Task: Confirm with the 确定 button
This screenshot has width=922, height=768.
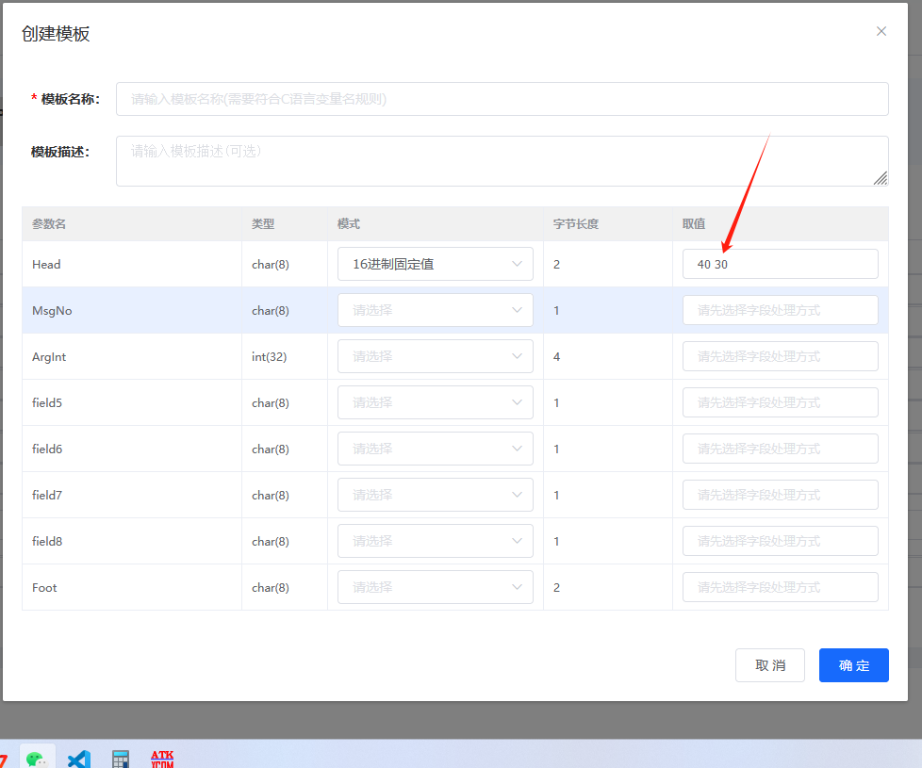Action: point(853,665)
